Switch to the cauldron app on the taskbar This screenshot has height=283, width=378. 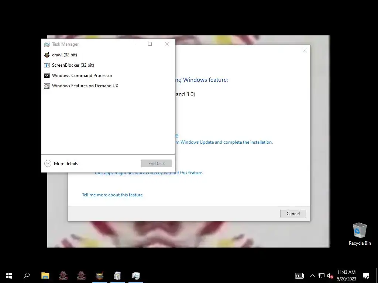tap(100, 276)
